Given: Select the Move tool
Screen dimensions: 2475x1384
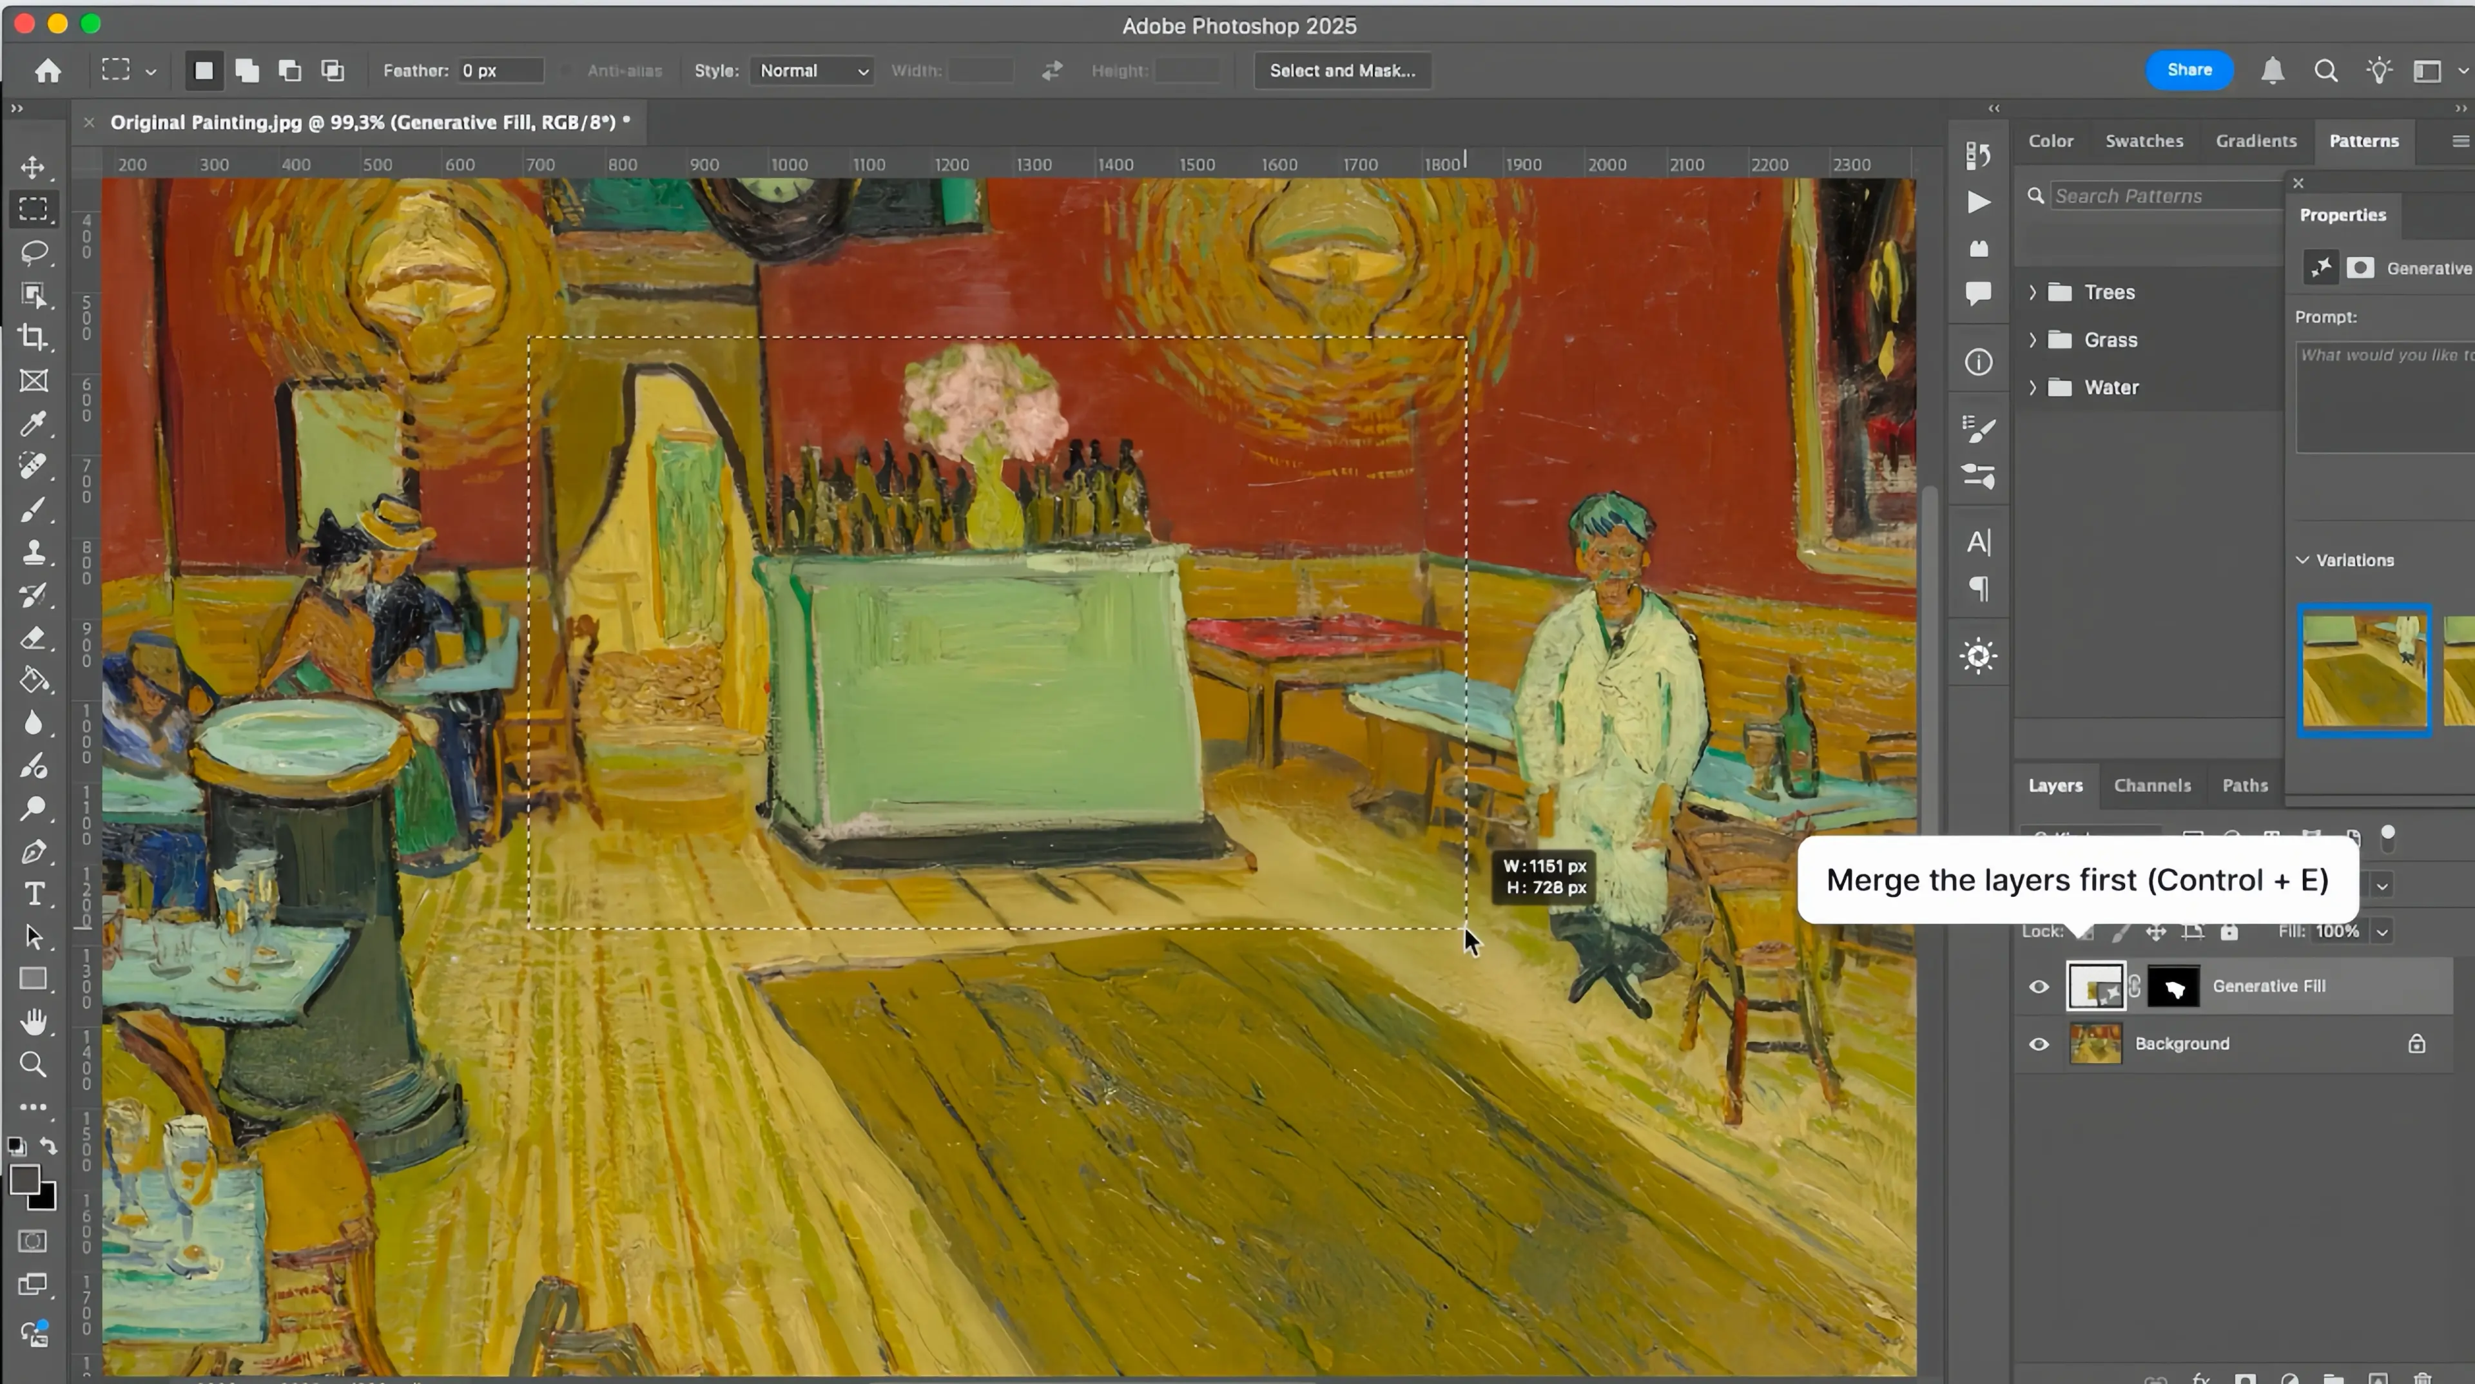Looking at the screenshot, I should pyautogui.click(x=34, y=166).
